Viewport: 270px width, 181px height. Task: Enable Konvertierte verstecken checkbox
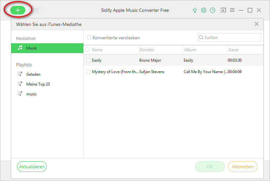(x=89, y=37)
